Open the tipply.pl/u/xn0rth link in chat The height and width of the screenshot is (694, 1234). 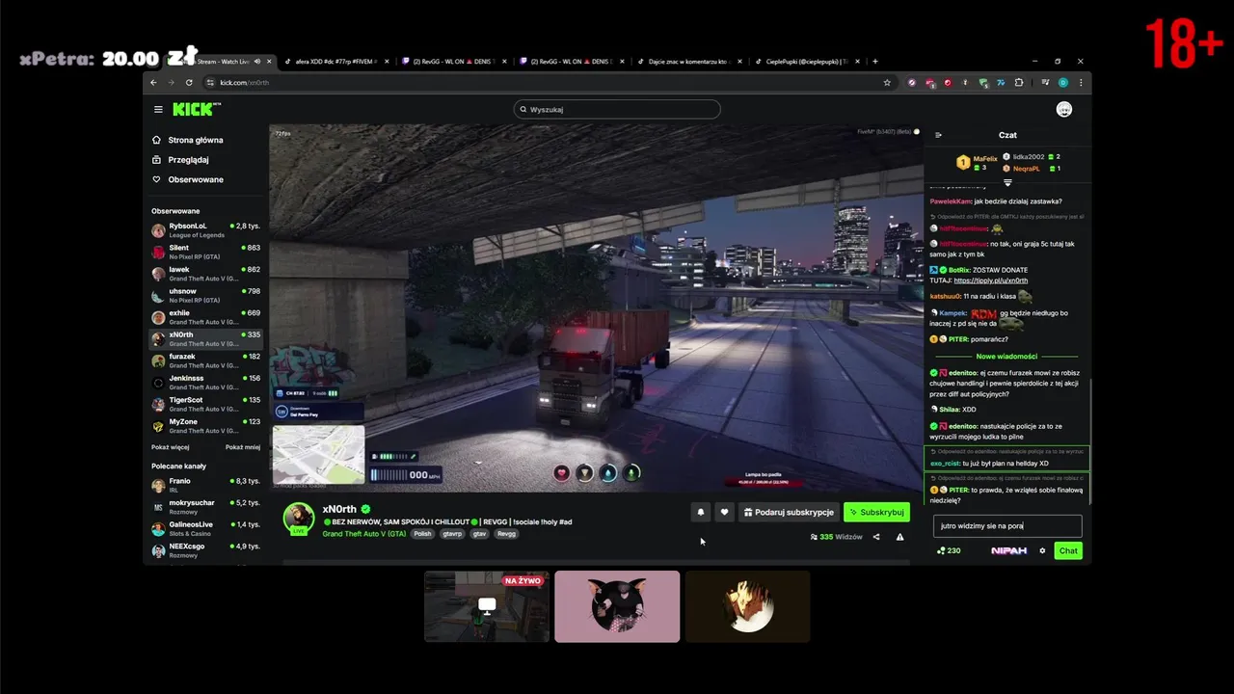coord(991,280)
